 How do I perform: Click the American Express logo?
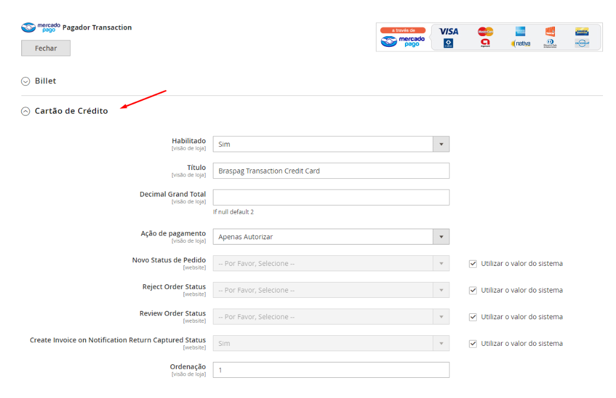point(520,31)
